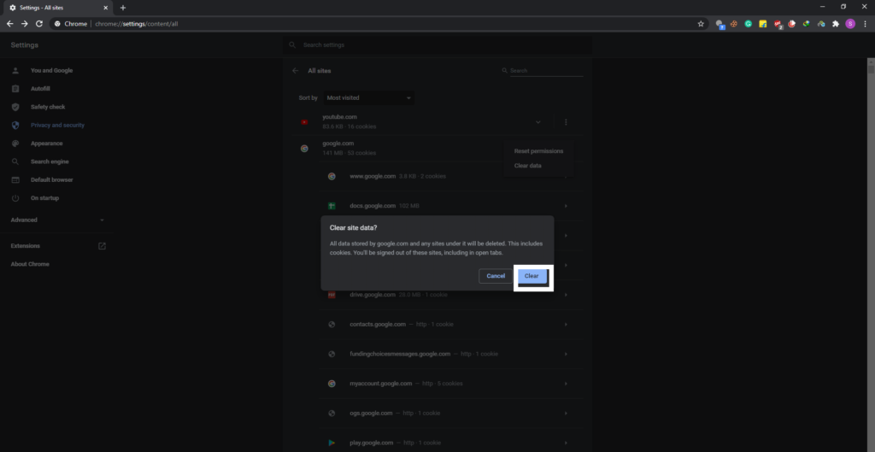Screen dimensions: 875x452
Task: Open About Chrome page
Action: coord(30,264)
